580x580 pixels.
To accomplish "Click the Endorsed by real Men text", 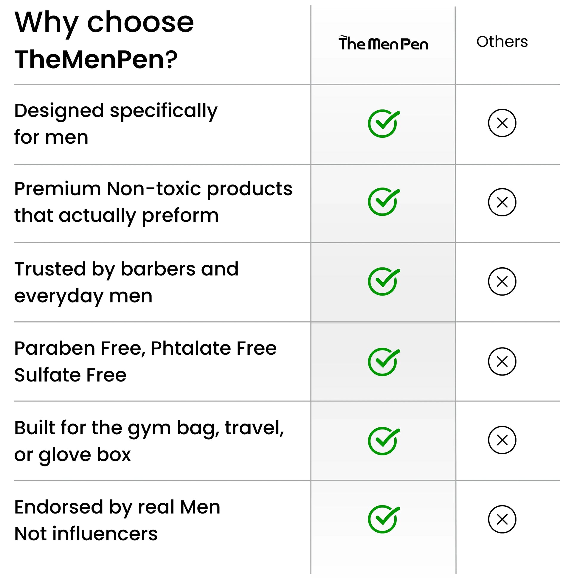I will [117, 520].
